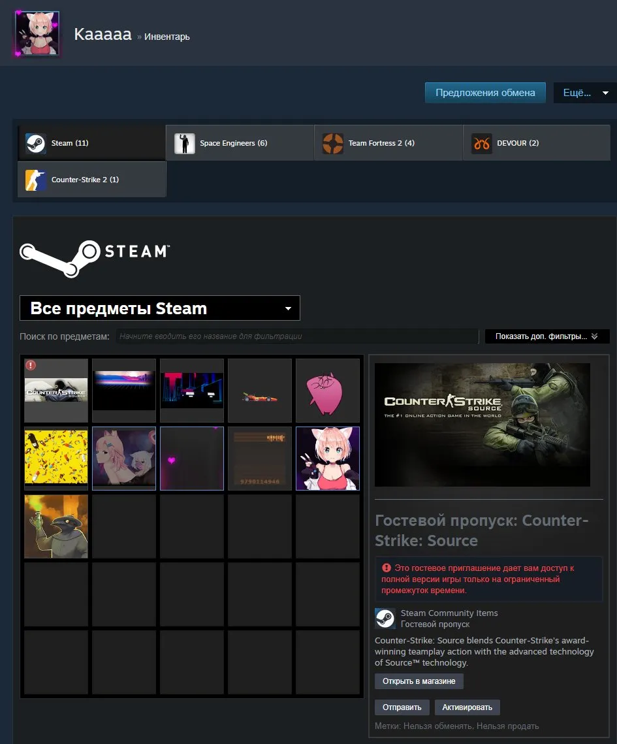
Task: Select the Counter-Strike Source guest pass item
Action: coord(56,391)
